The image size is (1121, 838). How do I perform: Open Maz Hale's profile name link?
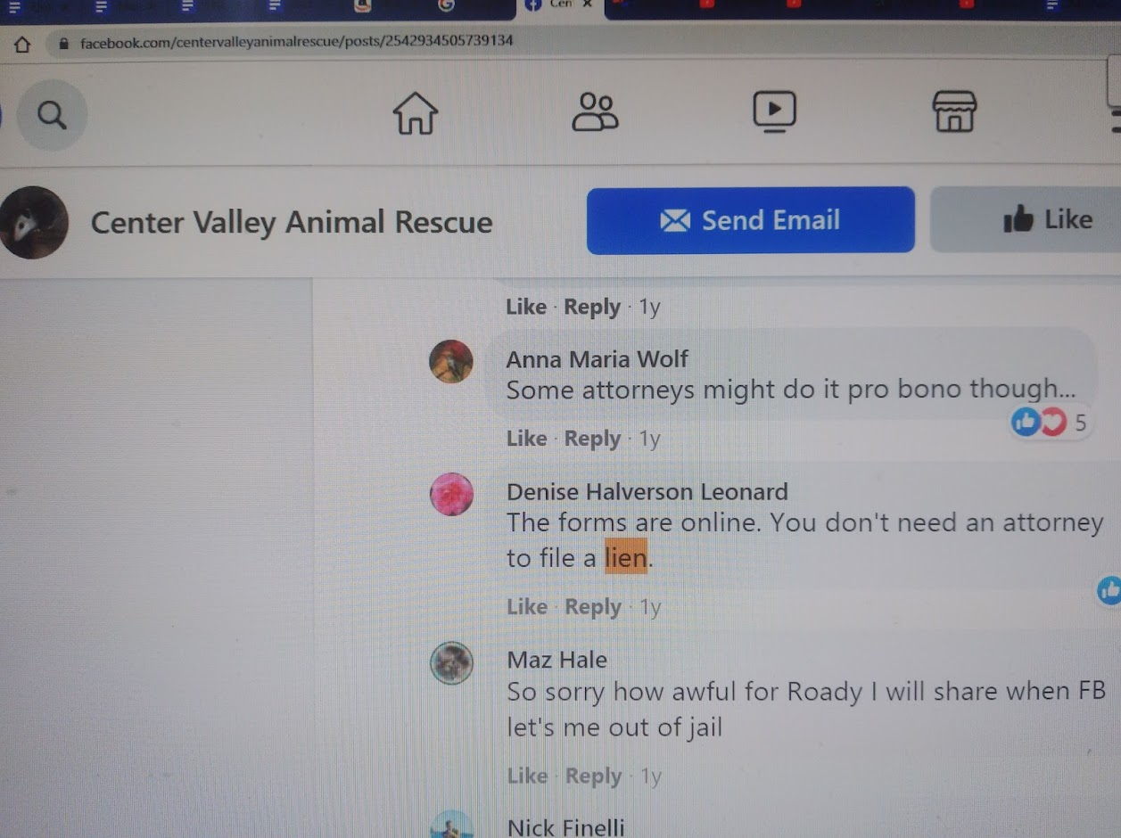(x=556, y=660)
